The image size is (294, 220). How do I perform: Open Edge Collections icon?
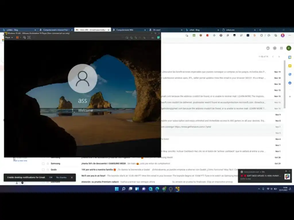[x=276, y=35]
